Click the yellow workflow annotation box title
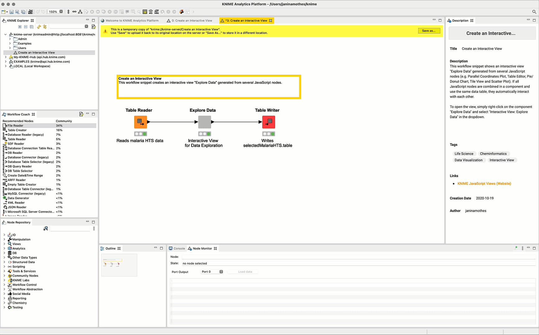539x335 pixels. coord(140,78)
